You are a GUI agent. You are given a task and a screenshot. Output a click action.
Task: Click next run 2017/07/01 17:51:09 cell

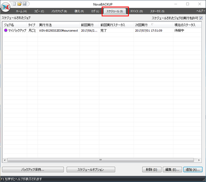click(x=148, y=30)
